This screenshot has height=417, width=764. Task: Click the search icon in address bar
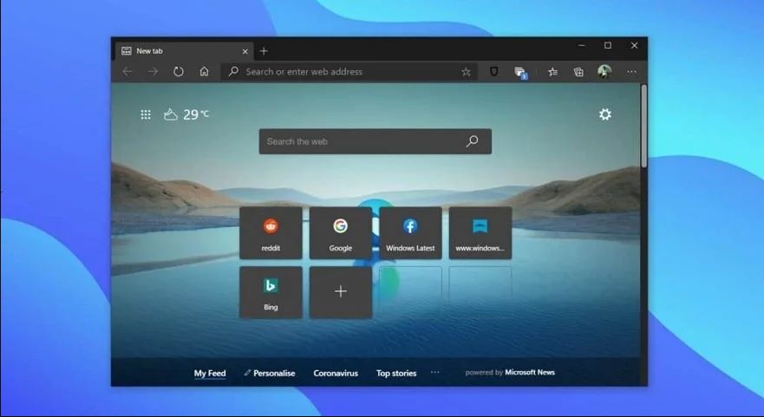[233, 72]
